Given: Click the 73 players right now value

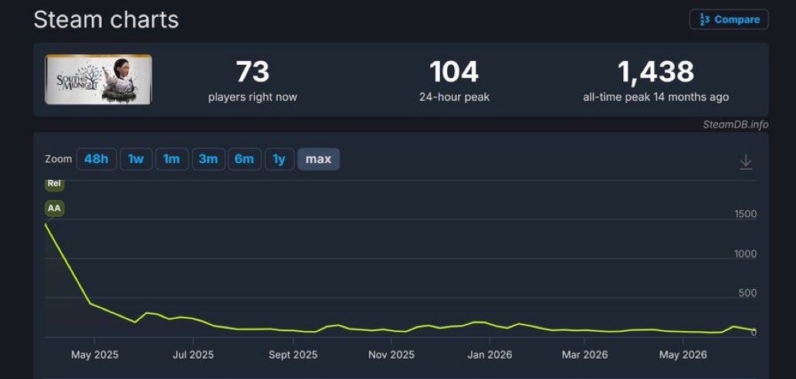Looking at the screenshot, I should (252, 72).
